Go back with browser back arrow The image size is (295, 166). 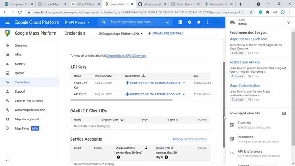(5, 12)
